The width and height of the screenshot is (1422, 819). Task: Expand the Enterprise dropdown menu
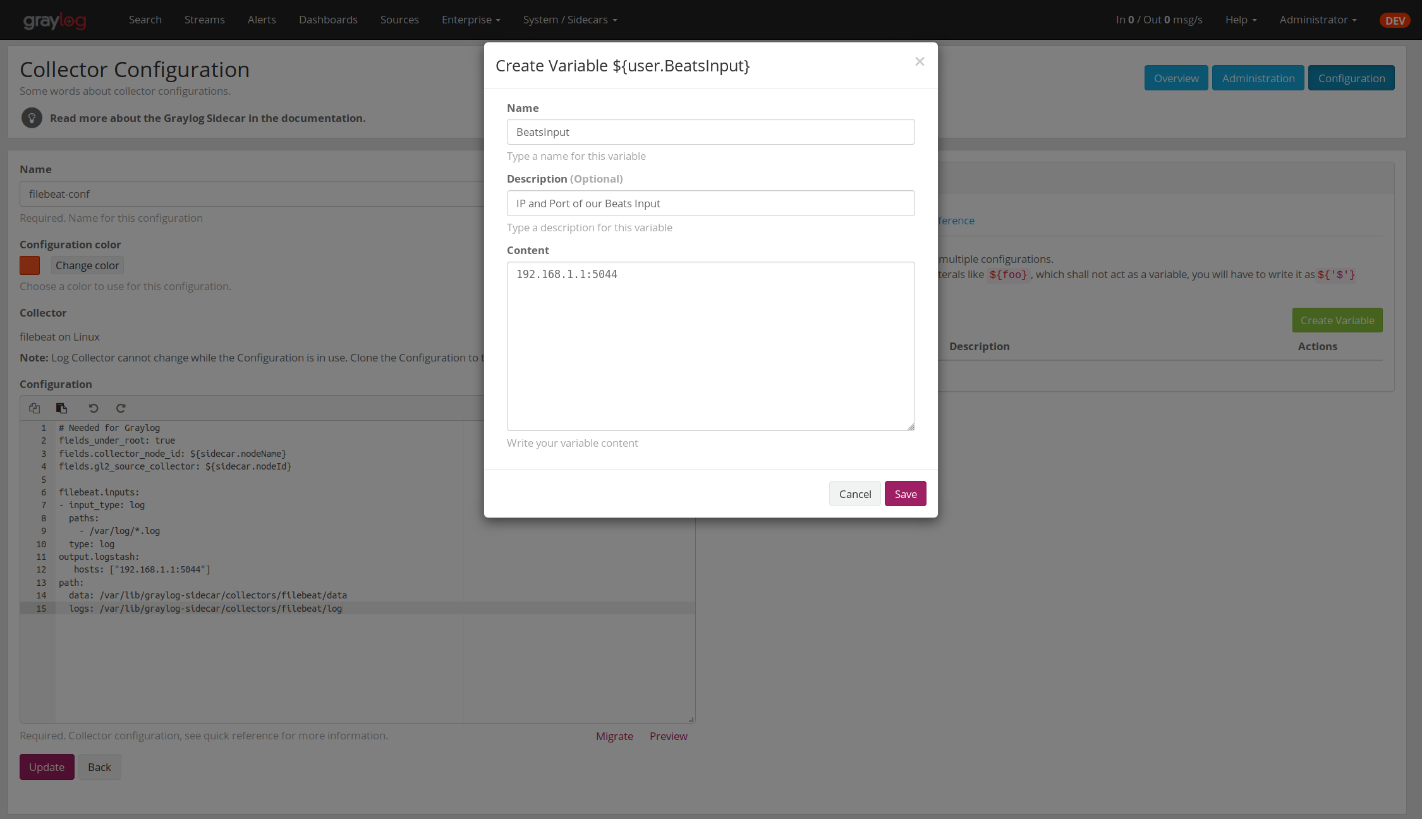471,20
